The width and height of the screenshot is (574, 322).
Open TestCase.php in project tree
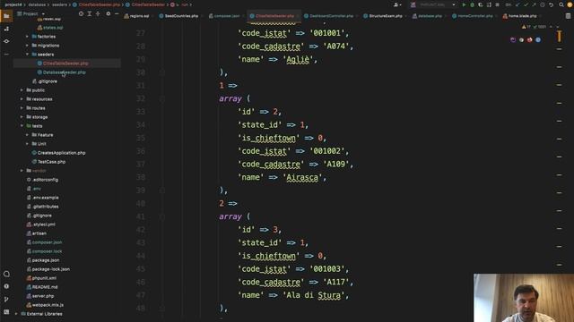(51, 162)
